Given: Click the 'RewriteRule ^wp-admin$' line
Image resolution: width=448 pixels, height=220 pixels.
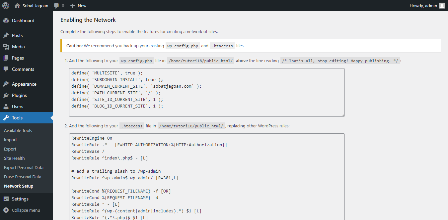Looking at the screenshot, I should (125, 178).
